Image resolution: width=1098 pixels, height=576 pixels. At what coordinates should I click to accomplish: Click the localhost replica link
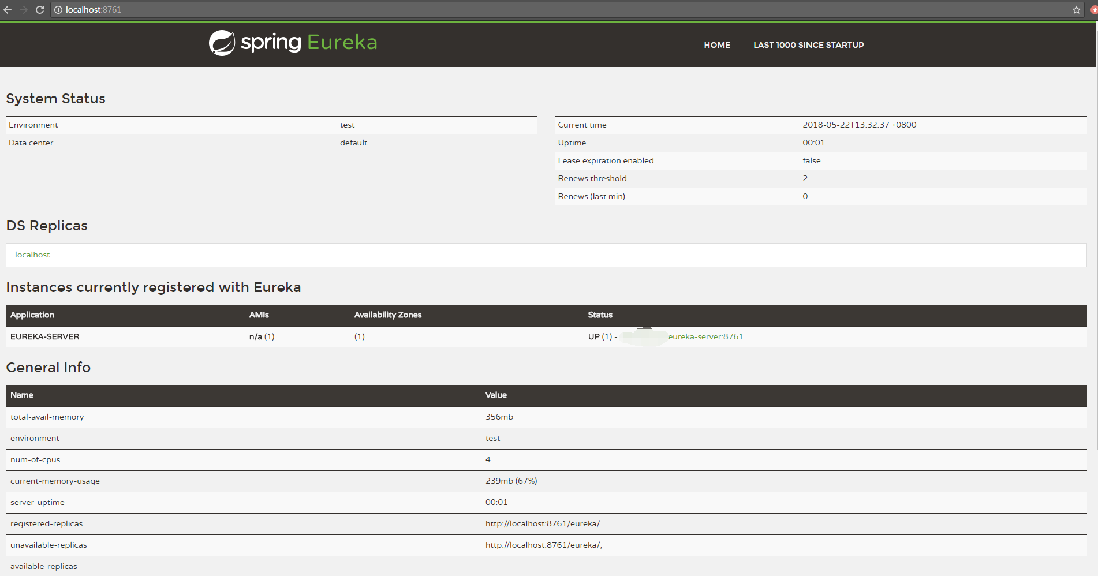(x=32, y=255)
